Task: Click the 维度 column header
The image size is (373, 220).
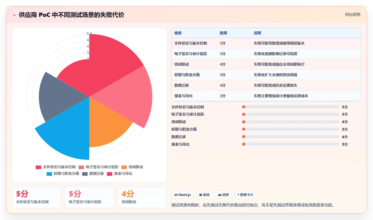Action: tap(178, 33)
